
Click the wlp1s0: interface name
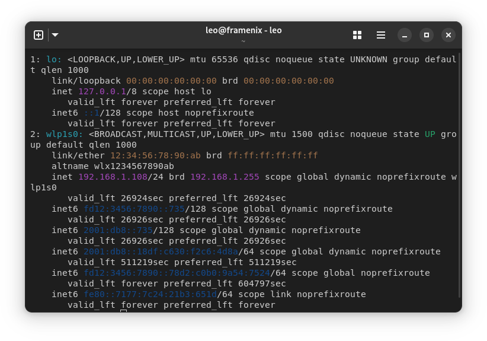pyautogui.click(x=65, y=134)
